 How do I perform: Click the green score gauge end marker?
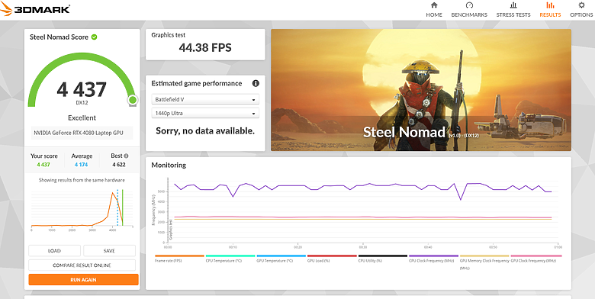click(x=133, y=100)
